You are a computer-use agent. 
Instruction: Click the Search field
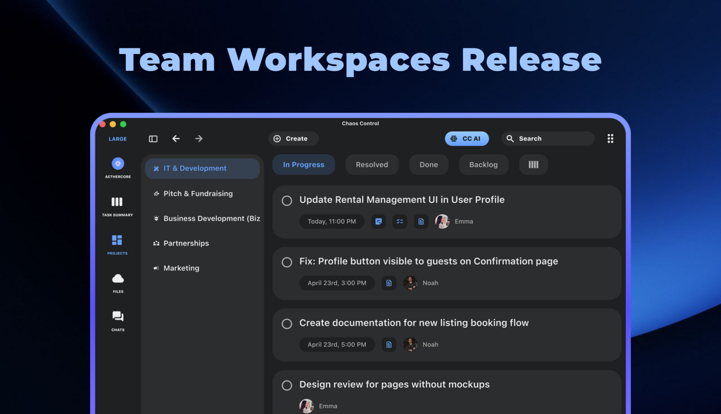click(x=548, y=139)
